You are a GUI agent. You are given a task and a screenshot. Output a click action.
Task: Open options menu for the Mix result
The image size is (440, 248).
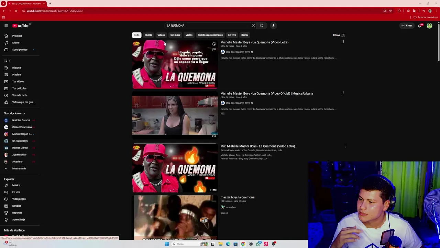pyautogui.click(x=345, y=146)
